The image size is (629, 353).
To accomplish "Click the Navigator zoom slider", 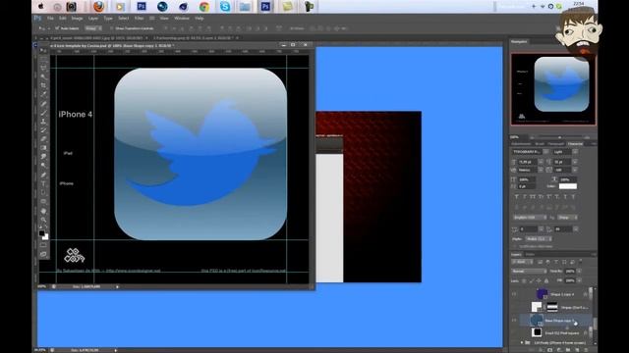I will tap(559, 137).
